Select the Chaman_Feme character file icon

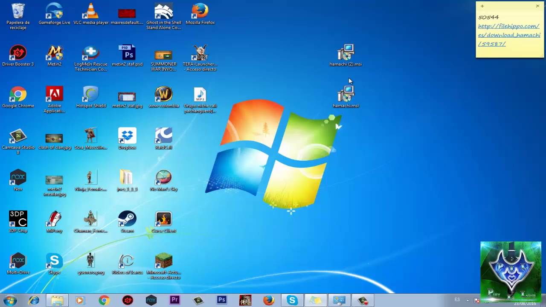click(x=91, y=222)
